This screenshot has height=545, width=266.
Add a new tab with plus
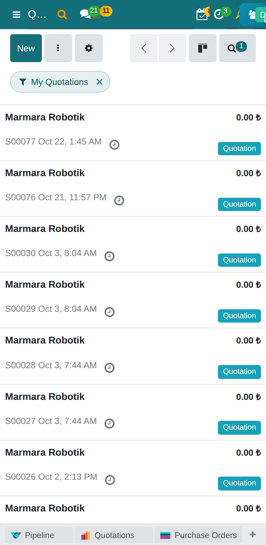point(253,535)
